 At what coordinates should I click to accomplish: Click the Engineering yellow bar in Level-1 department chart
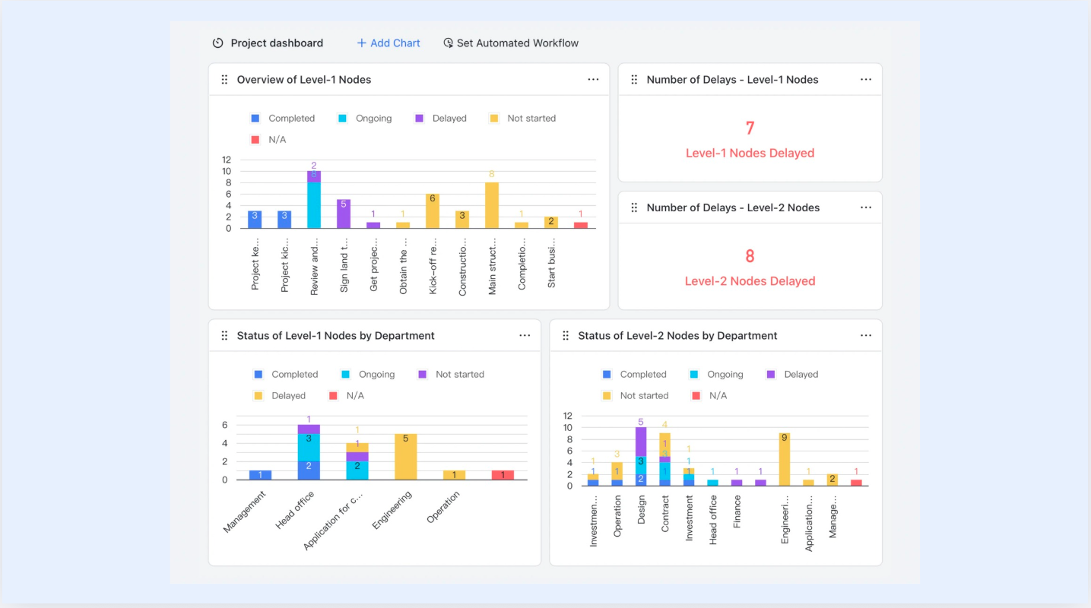click(405, 457)
